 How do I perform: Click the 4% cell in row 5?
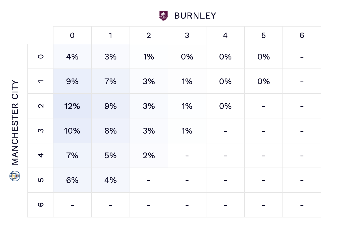coord(111,180)
